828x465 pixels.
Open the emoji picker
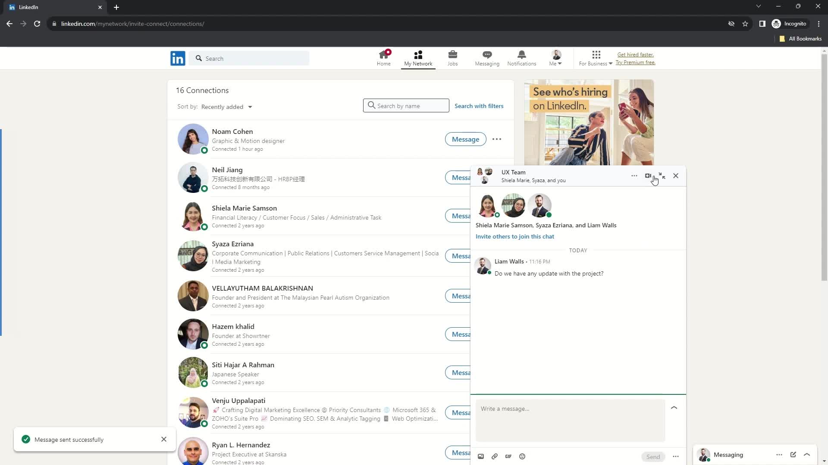pos(522,456)
